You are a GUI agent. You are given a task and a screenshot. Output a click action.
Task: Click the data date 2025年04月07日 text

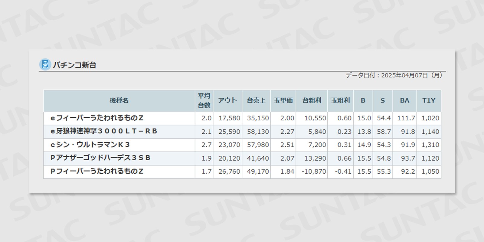coord(404,75)
